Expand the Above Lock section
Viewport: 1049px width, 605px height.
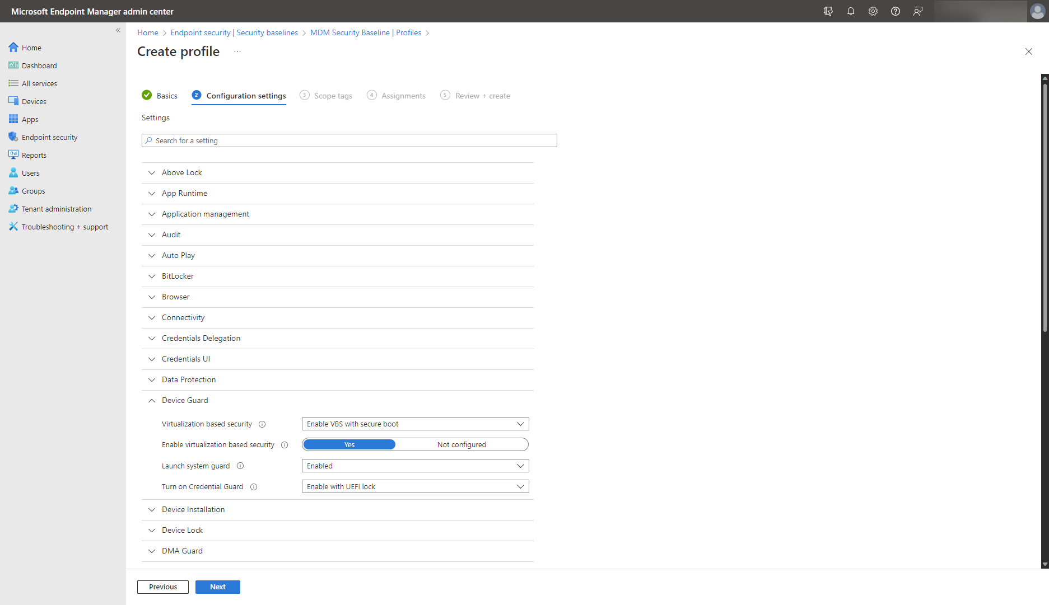click(x=338, y=173)
